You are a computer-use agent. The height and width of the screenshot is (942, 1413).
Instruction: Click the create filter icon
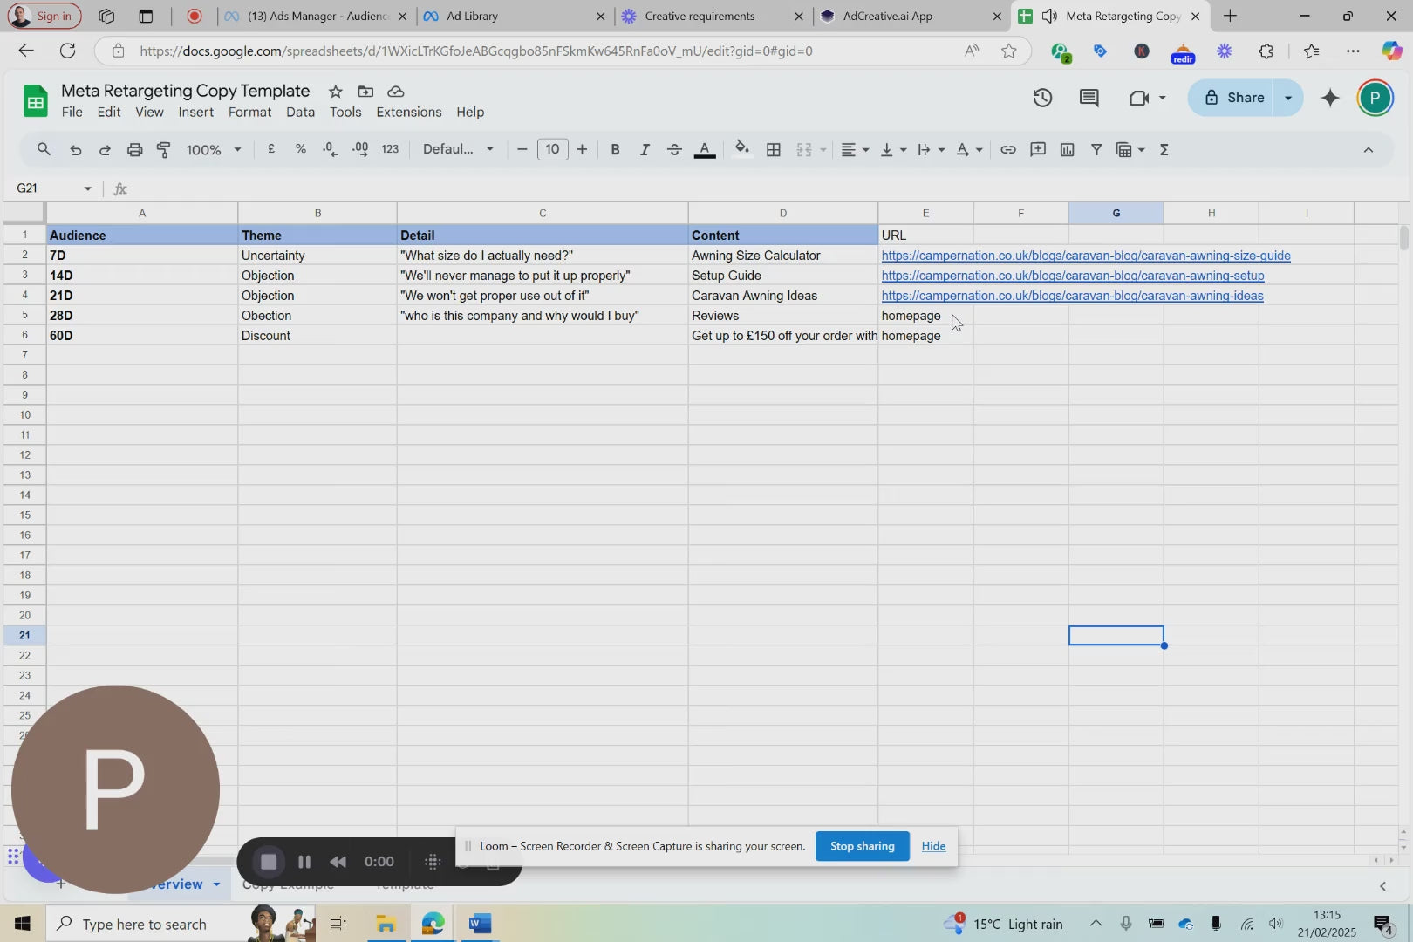pos(1096,150)
